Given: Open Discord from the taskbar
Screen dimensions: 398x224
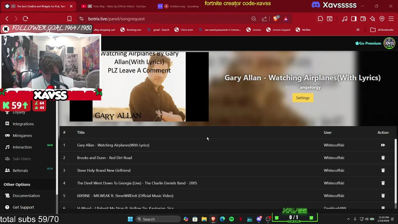Looking at the screenshot, I should 259,219.
